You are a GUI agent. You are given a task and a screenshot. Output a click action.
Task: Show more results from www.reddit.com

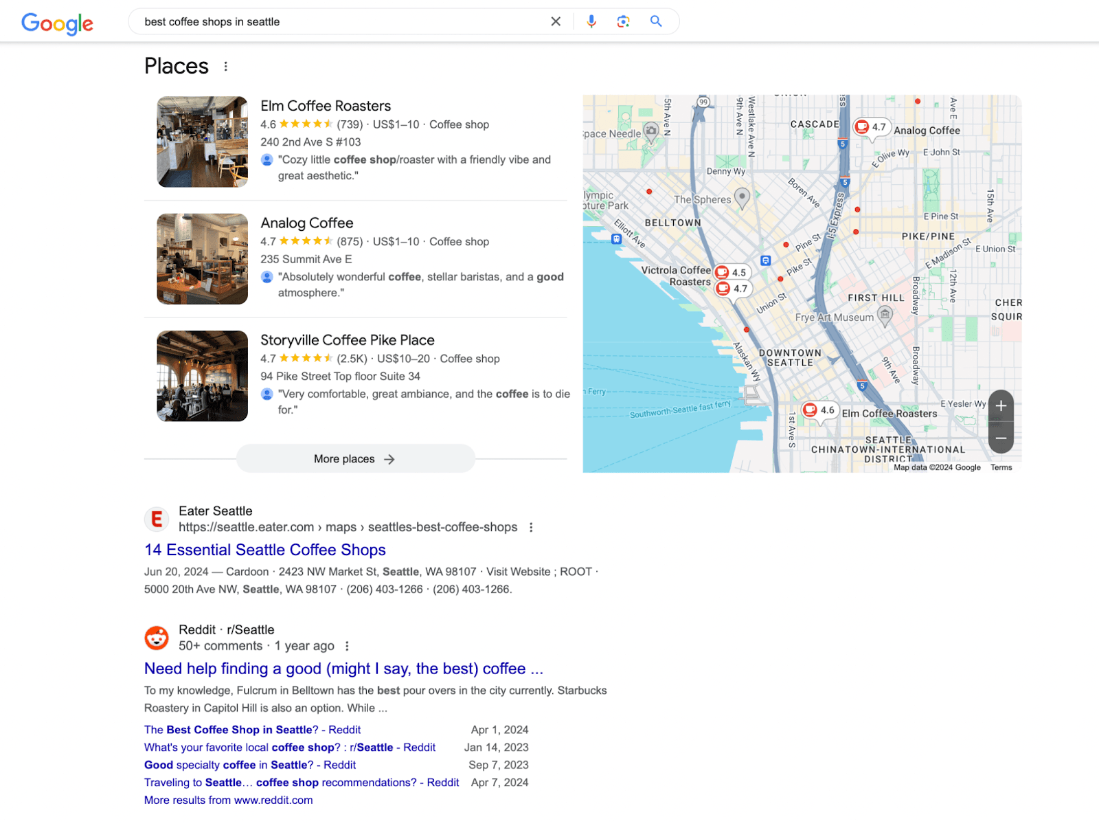227,799
